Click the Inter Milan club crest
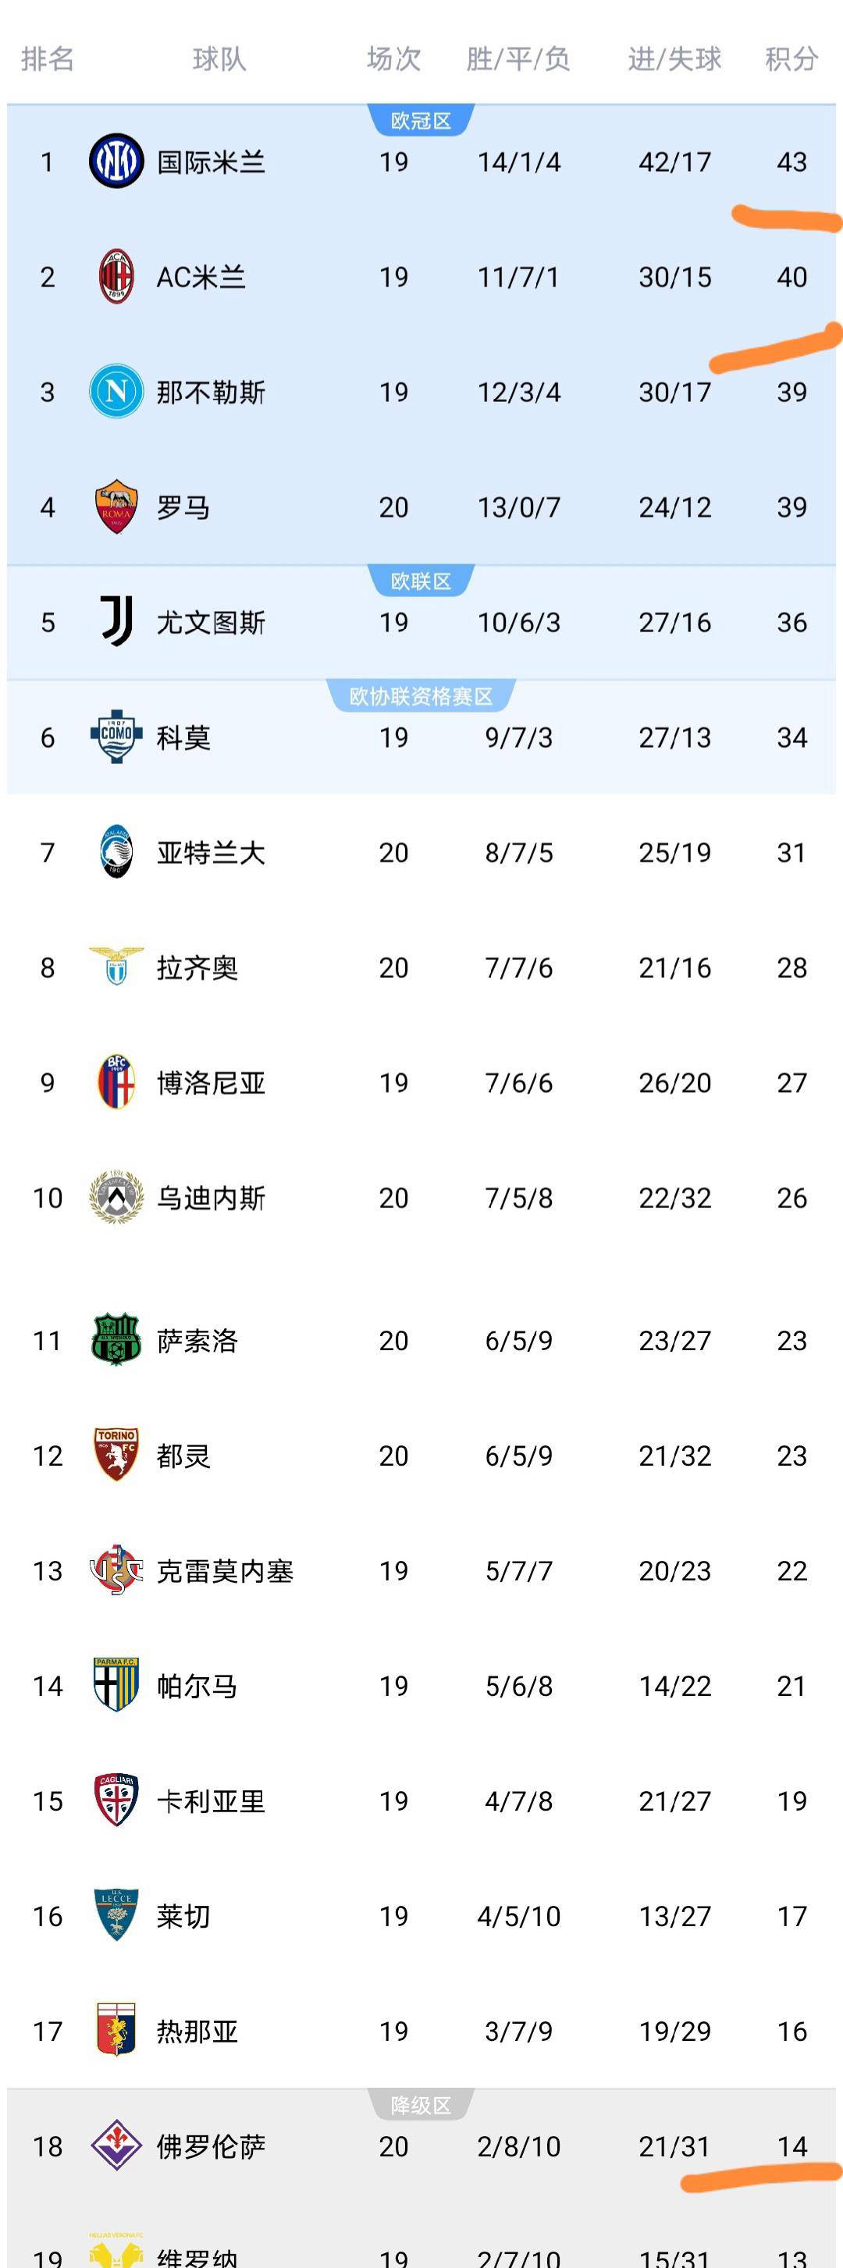The width and height of the screenshot is (843, 2268). (x=116, y=161)
